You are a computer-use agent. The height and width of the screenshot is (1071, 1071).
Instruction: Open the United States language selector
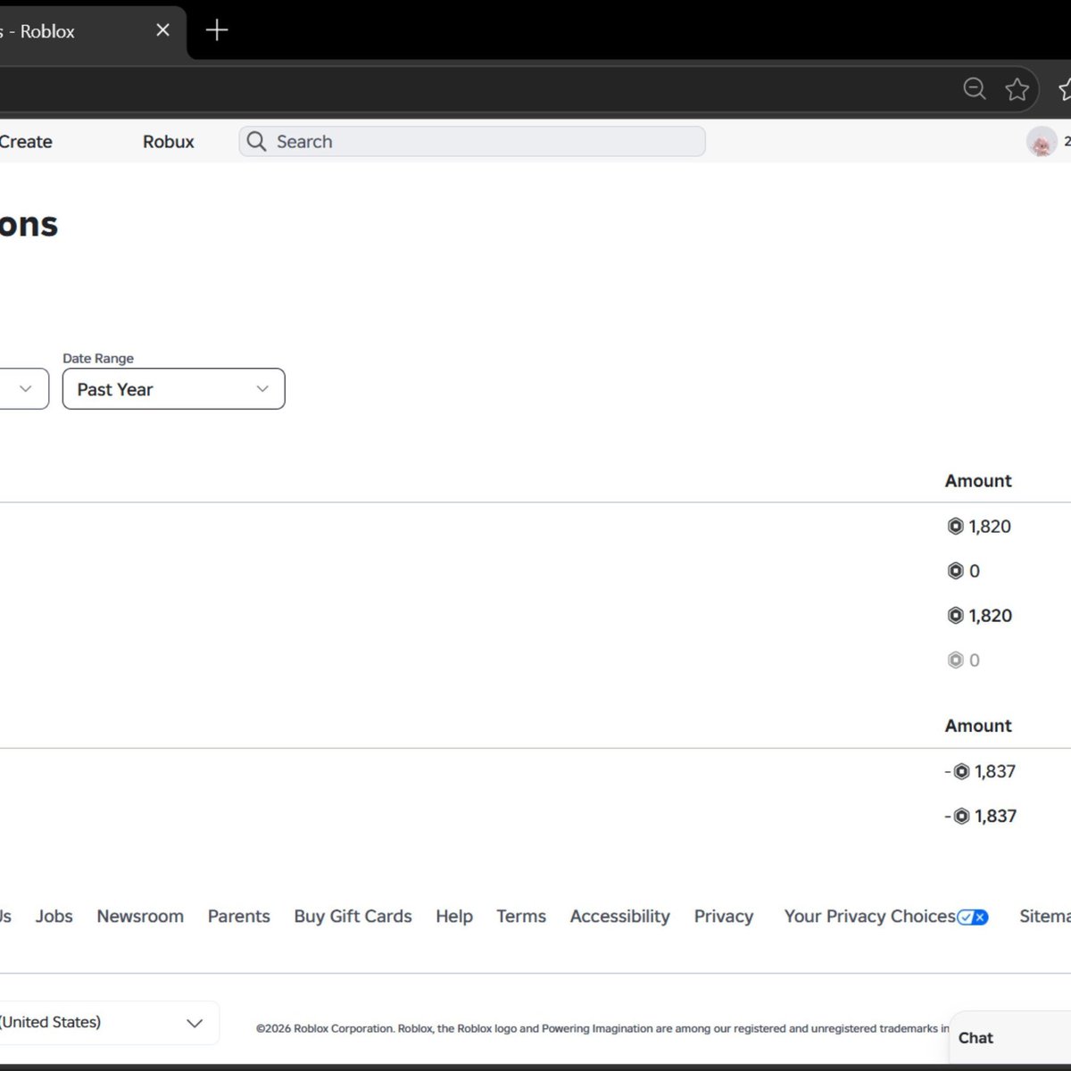(x=109, y=1023)
